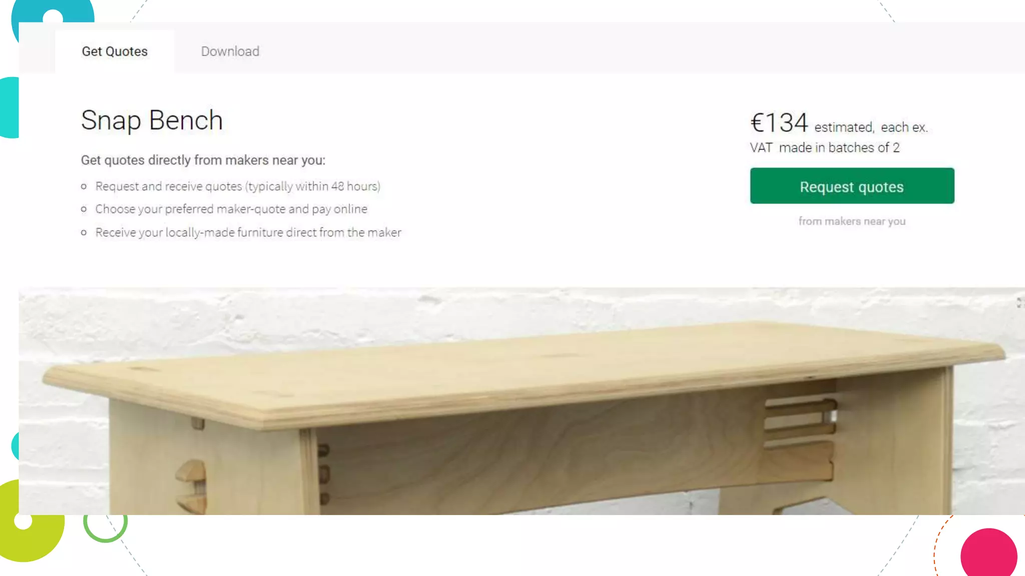Select the Get Quotes tab
The image size is (1025, 576).
pos(115,51)
